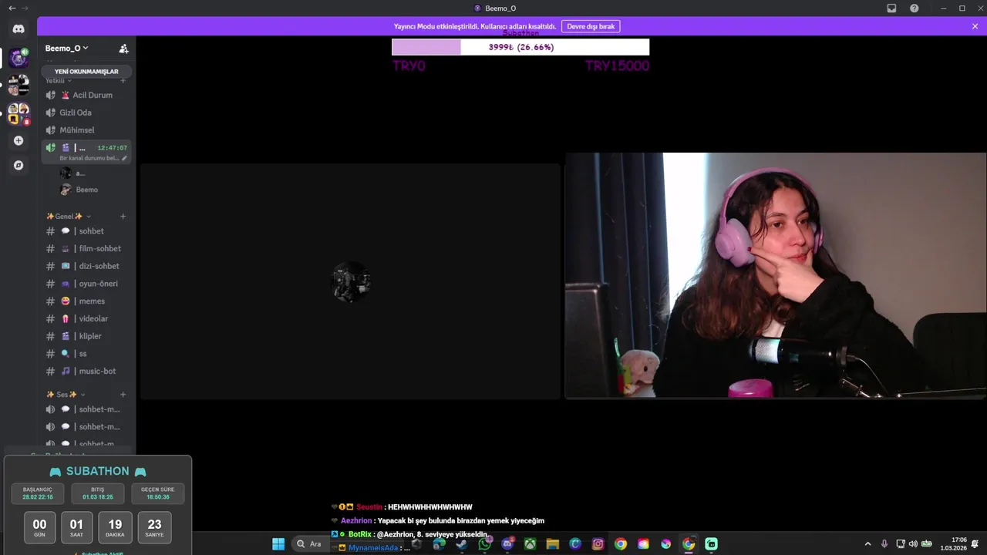Close the streamer mode banner
Screen dimensions: 987x555
(975, 26)
